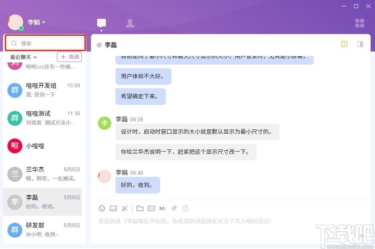Click the user avatar of 李娟 in header
The width and height of the screenshot is (375, 249).
15,22
